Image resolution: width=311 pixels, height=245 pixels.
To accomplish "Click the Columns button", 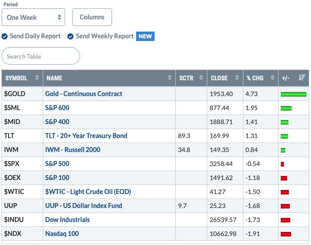I will pyautogui.click(x=92, y=17).
